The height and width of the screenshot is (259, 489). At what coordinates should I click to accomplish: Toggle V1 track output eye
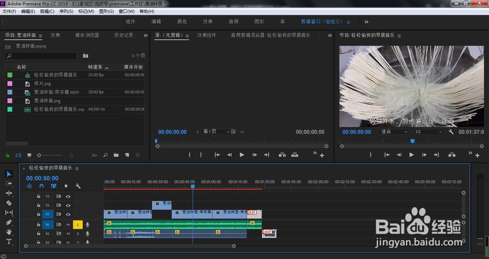pyautogui.click(x=68, y=215)
